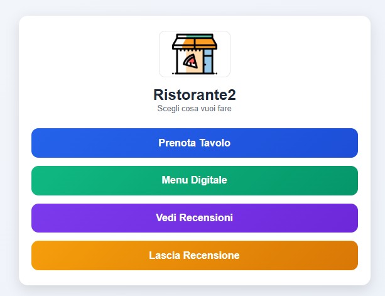
Task: Click the restaurant name title text
Action: tap(194, 95)
